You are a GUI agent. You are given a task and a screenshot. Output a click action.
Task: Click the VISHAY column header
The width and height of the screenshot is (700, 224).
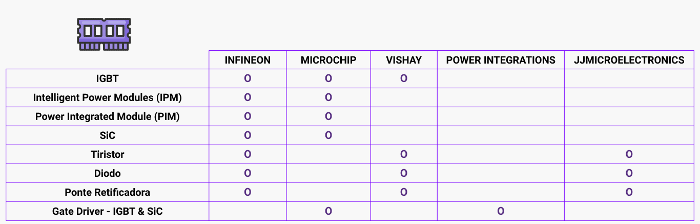404,60
